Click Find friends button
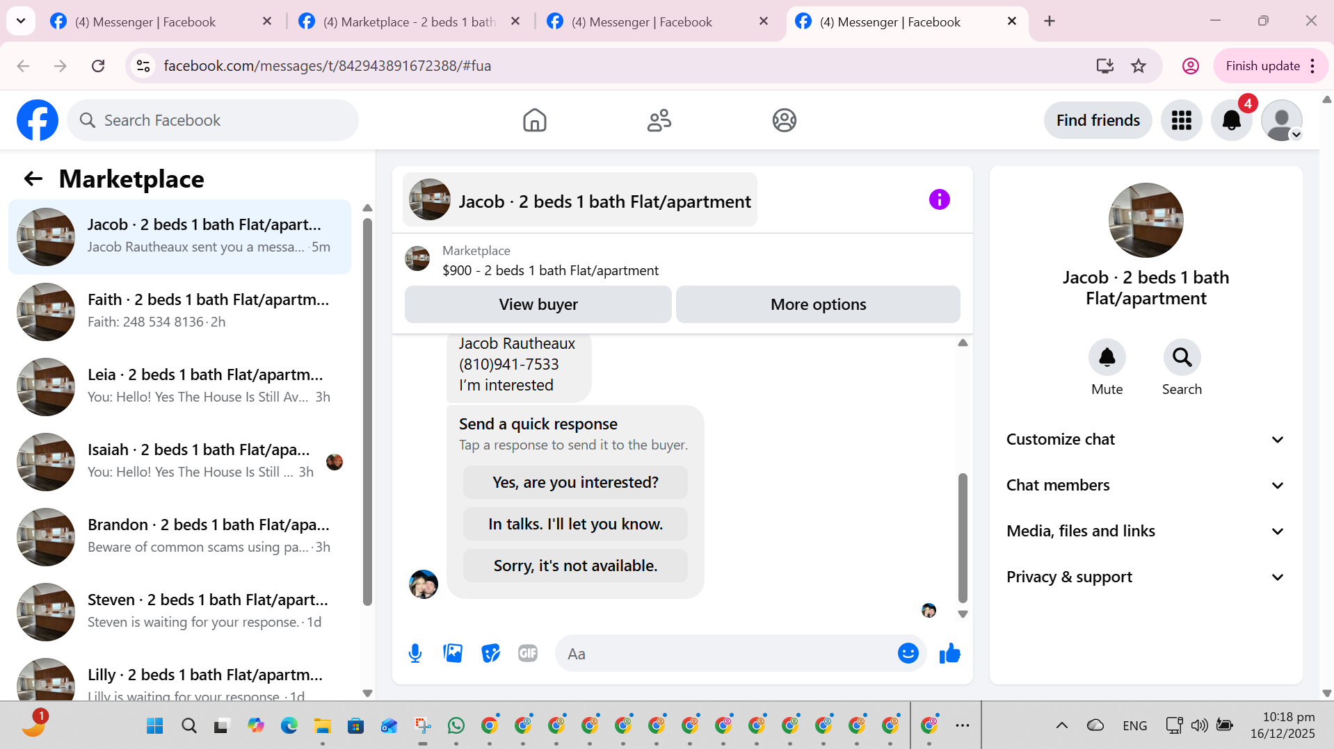This screenshot has width=1334, height=749. click(1098, 120)
